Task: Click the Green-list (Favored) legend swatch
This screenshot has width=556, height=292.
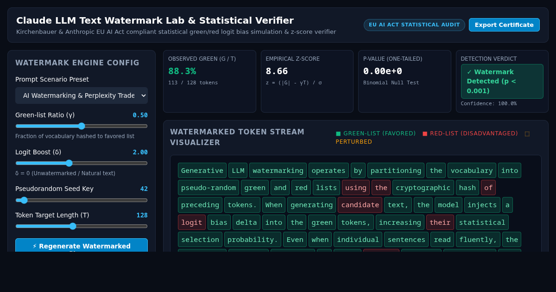Action: (x=338, y=133)
